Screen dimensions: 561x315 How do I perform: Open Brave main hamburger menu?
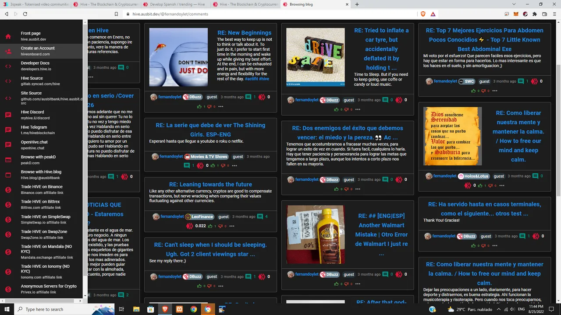click(x=554, y=14)
